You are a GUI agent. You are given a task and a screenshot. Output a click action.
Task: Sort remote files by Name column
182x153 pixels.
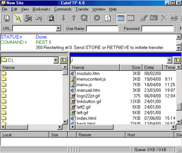95,68
